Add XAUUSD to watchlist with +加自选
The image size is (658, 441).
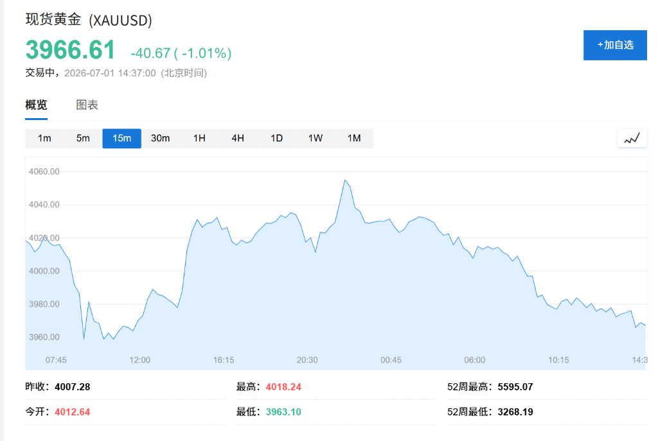pos(615,45)
